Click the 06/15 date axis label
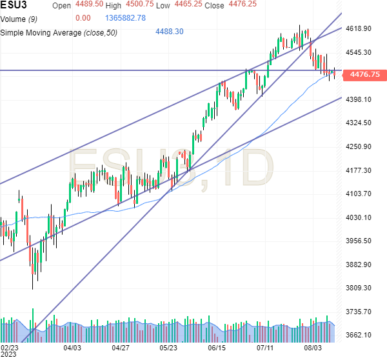This screenshot has width=387, height=360. coord(217,347)
